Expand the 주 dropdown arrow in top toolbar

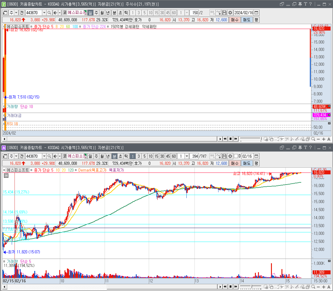coord(16,13)
